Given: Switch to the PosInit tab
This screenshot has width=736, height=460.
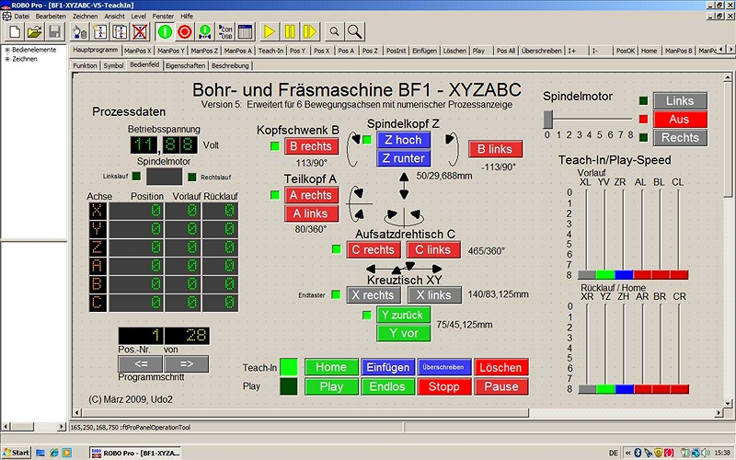Looking at the screenshot, I should pyautogui.click(x=397, y=51).
